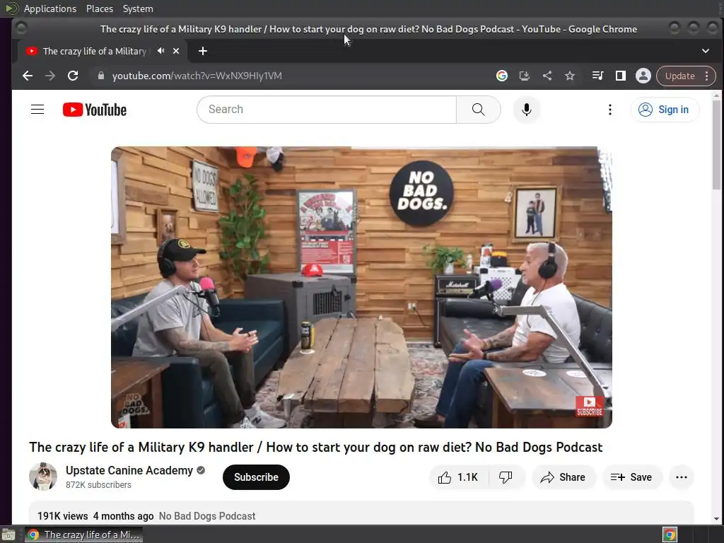Click the search magnifier button
Viewport: 724px width, 543px height.
click(x=479, y=110)
